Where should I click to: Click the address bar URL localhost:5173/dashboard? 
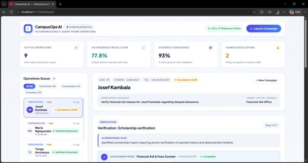37,12
